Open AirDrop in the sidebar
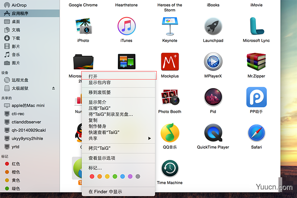The image size is (297, 198). (x=30, y=5)
